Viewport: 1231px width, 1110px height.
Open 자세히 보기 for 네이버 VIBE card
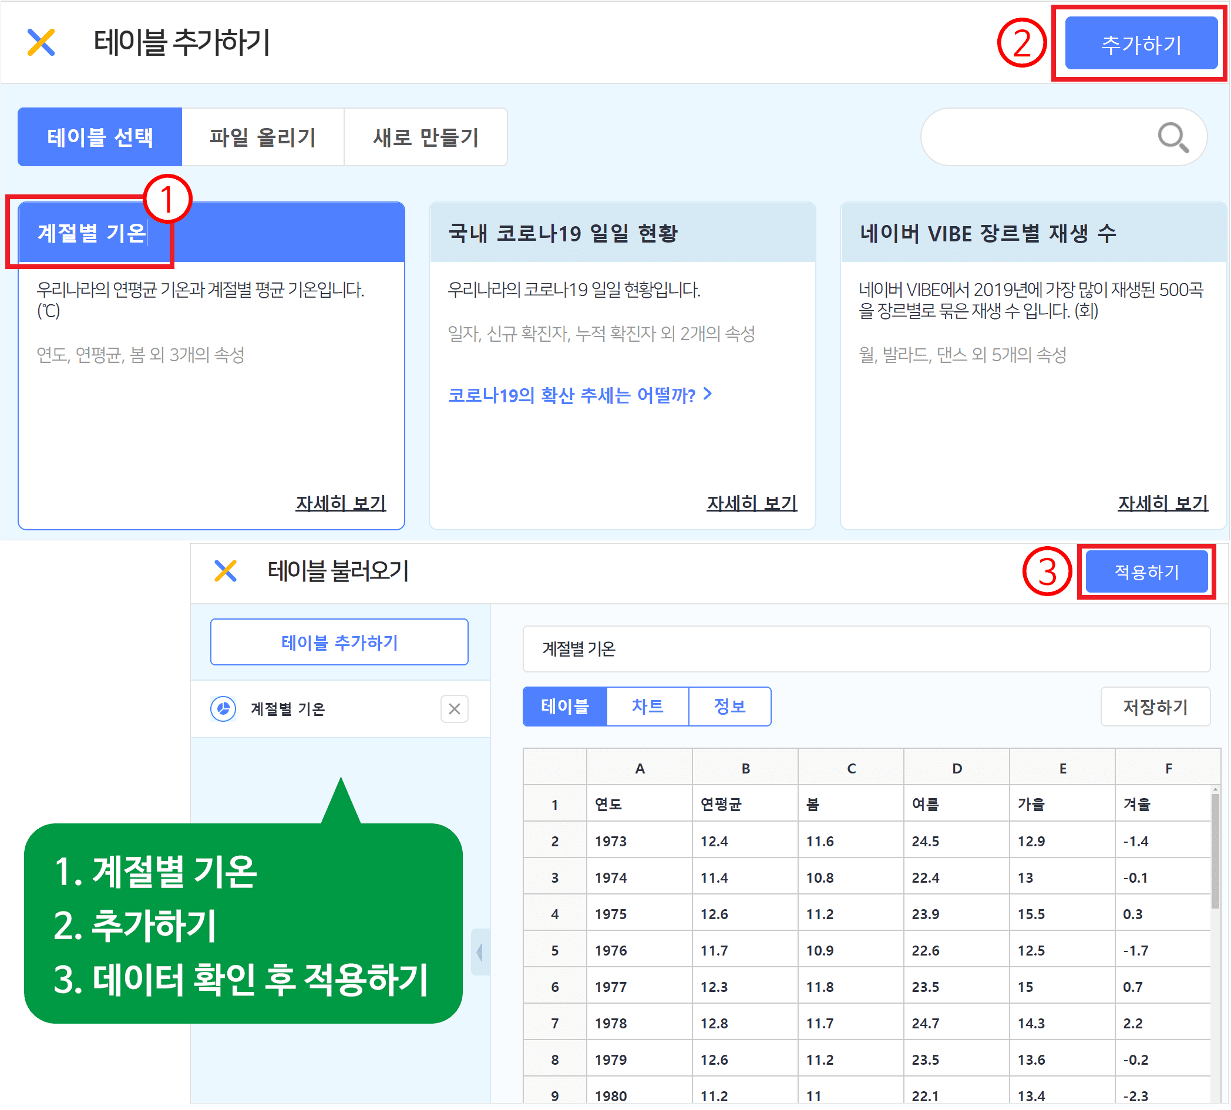1163,503
